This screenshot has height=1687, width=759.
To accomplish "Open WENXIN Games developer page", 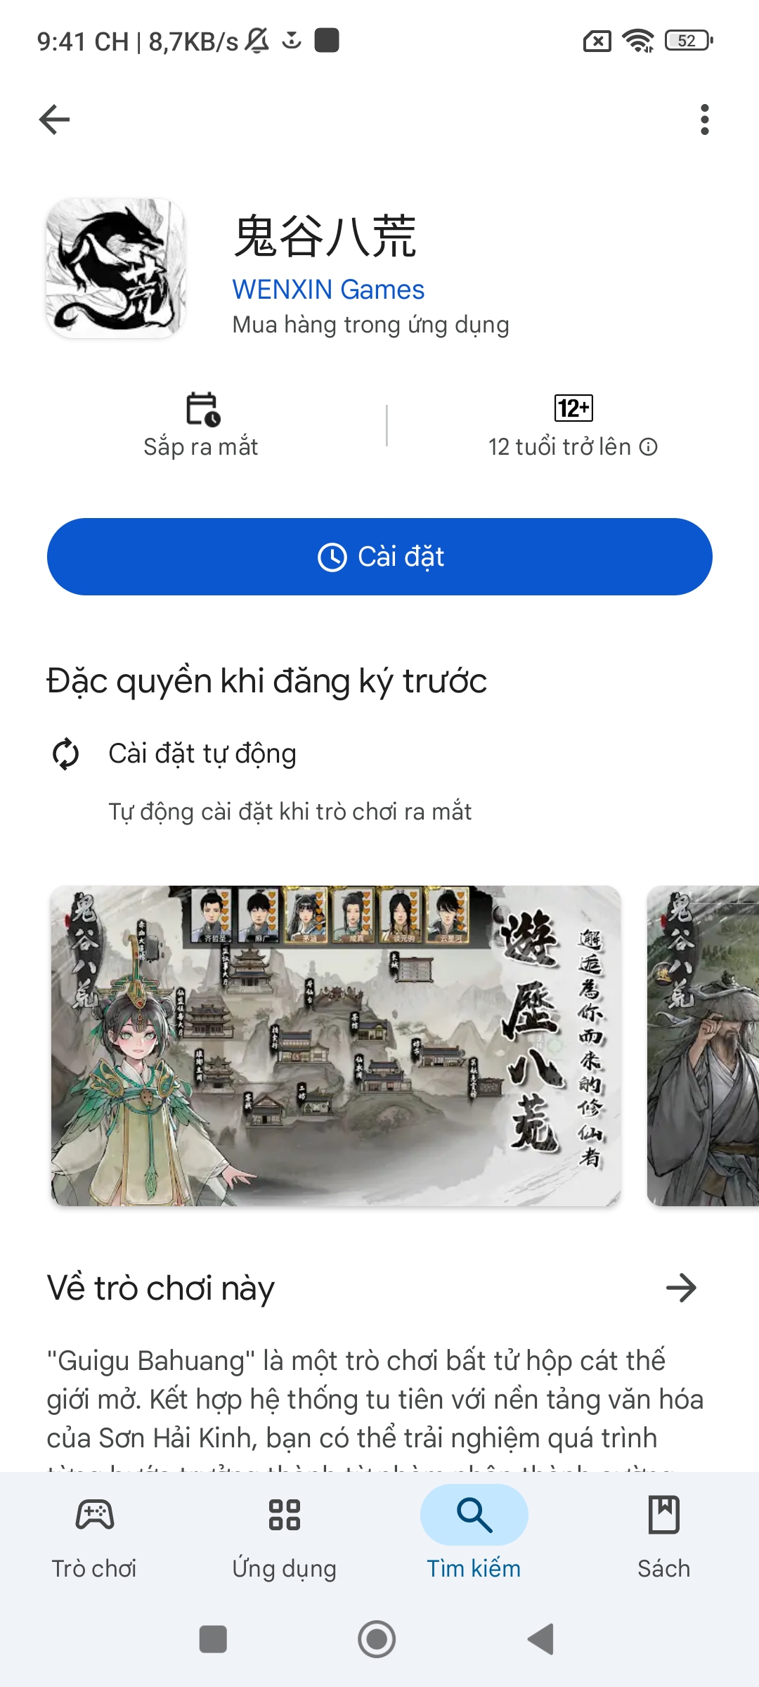I will 328,290.
